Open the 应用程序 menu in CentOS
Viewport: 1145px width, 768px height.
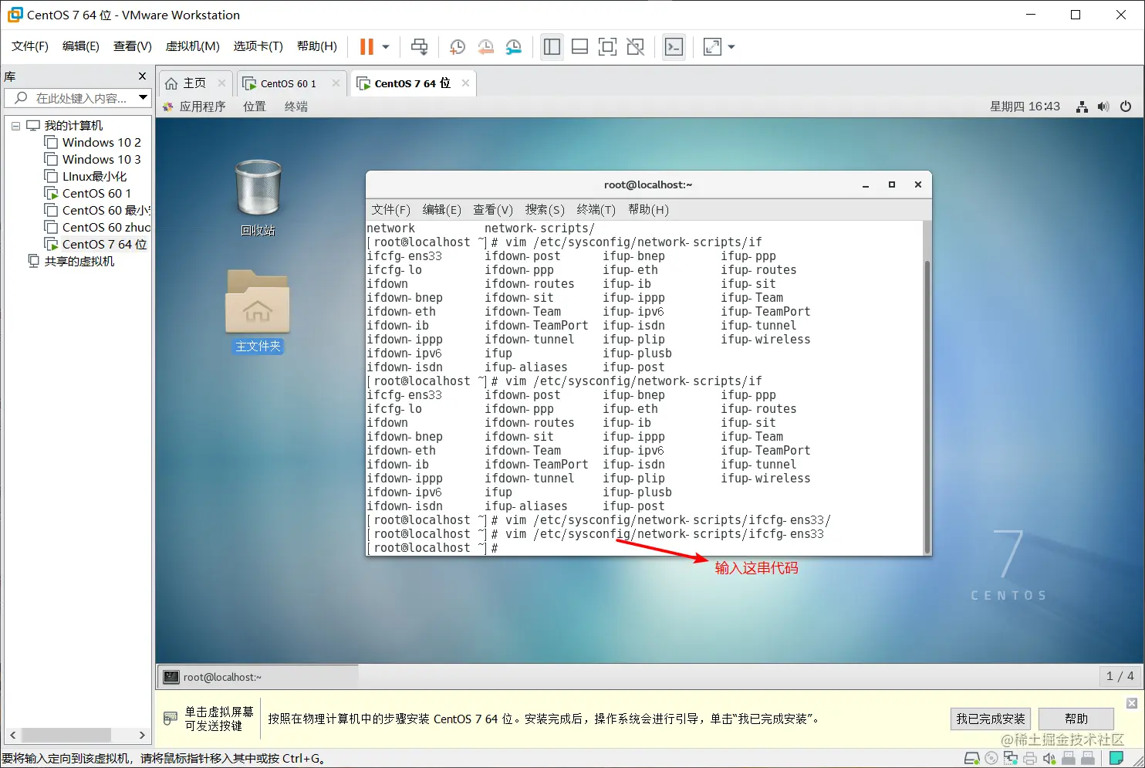[x=194, y=107]
